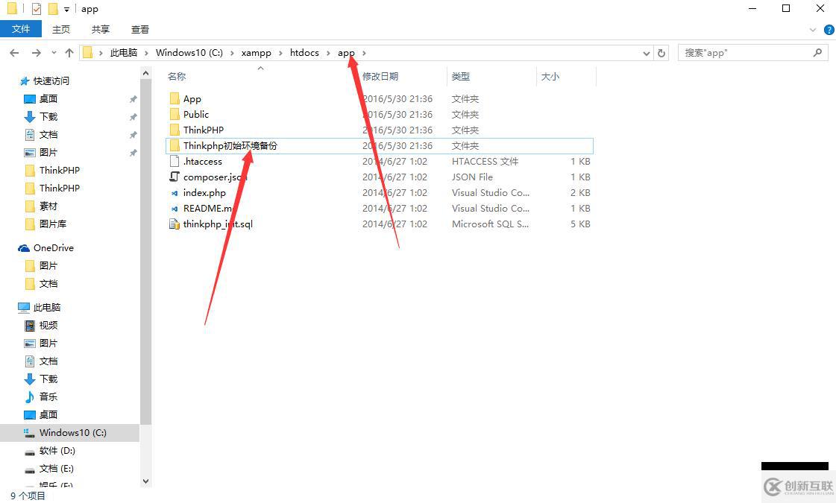Expand the chevron after htdocs in path

point(328,53)
